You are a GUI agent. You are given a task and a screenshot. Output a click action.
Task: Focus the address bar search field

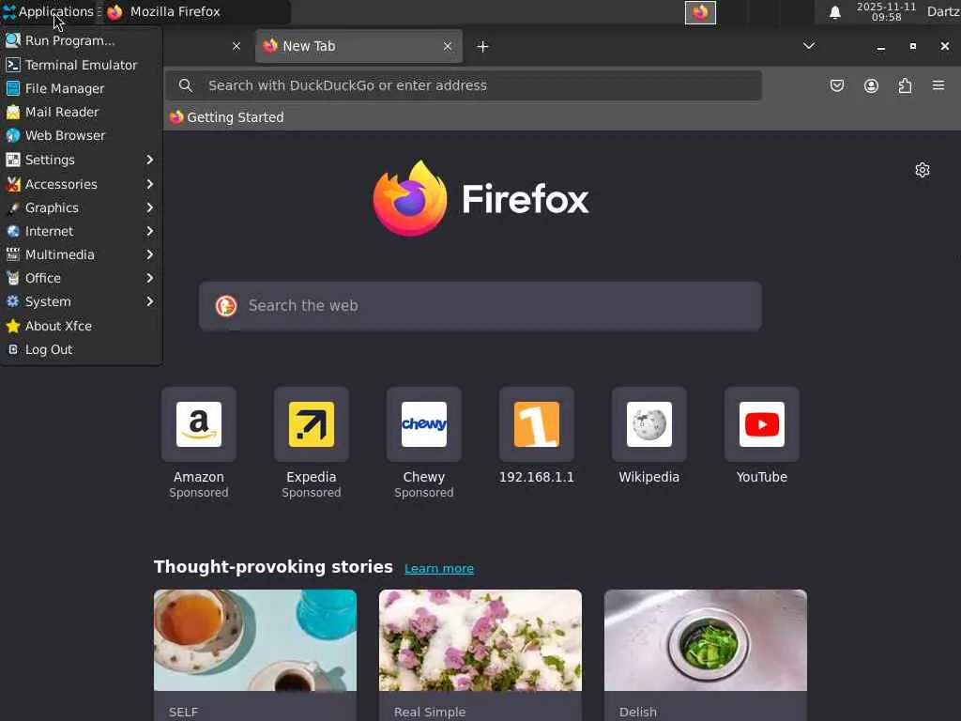click(x=464, y=85)
